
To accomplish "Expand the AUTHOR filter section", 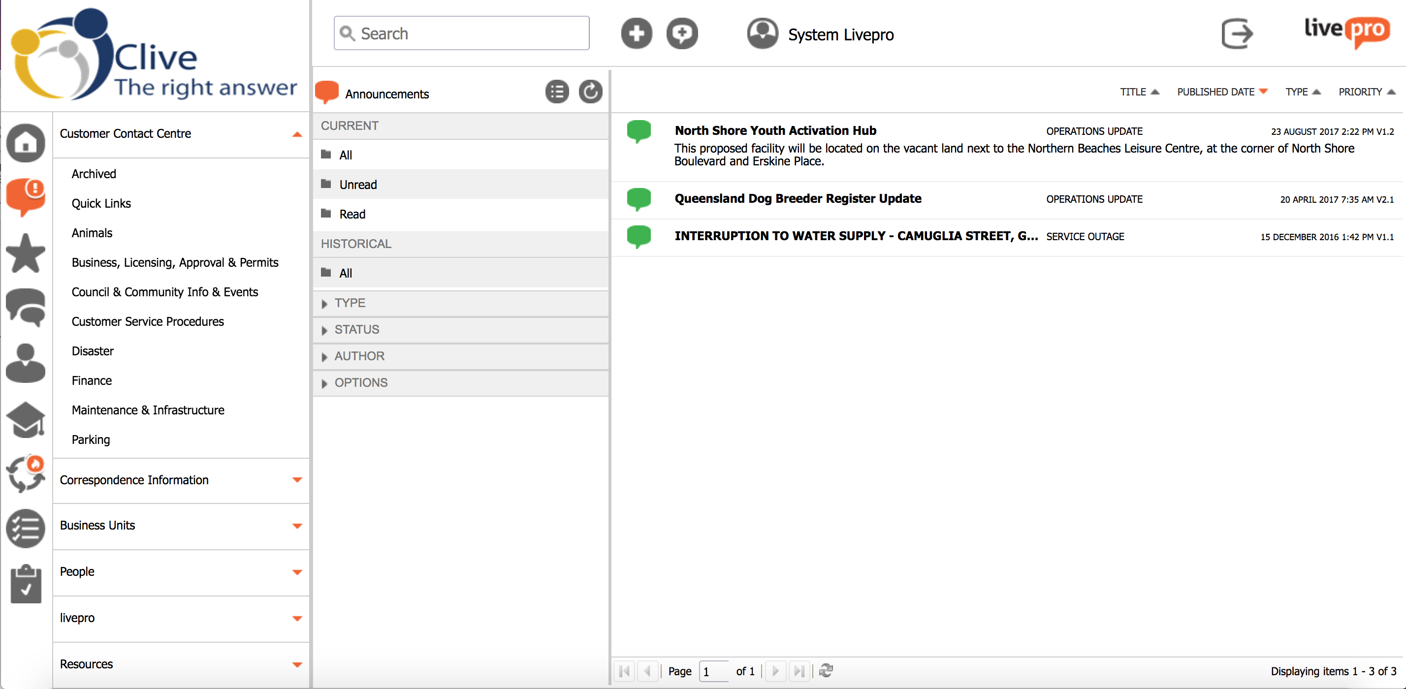I will (359, 356).
